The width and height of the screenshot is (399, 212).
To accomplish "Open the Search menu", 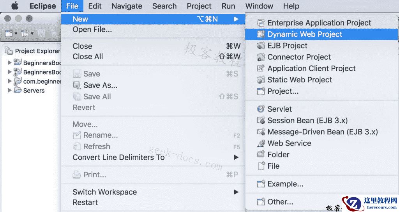I will pyautogui.click(x=164, y=6).
